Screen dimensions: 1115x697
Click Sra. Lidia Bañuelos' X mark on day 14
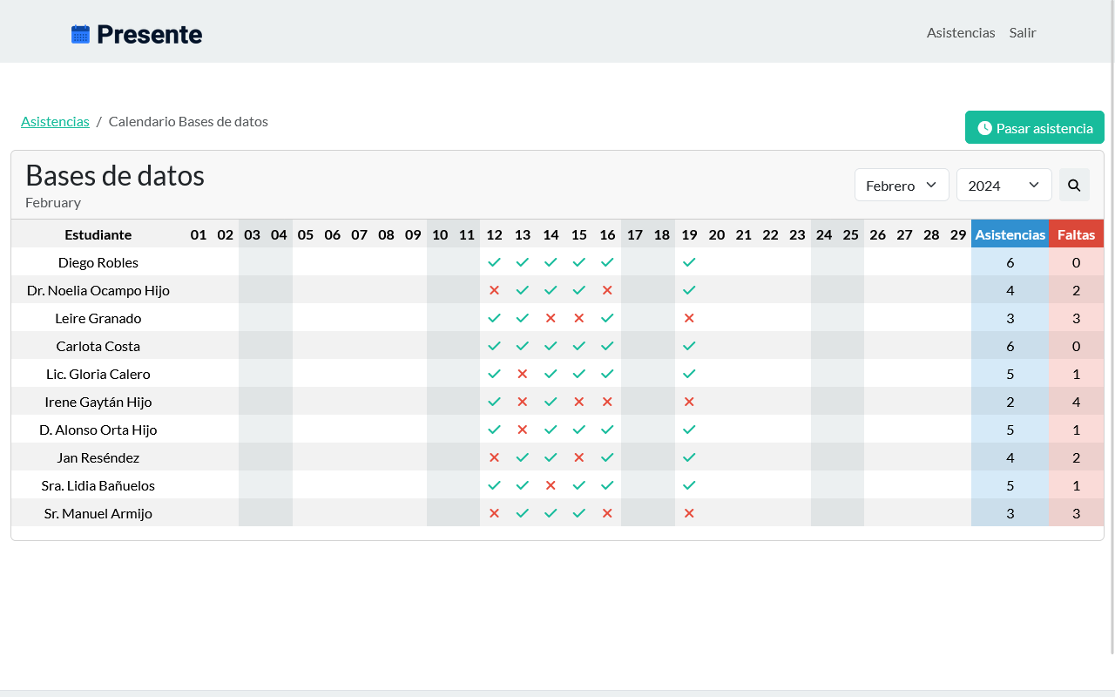[x=551, y=485]
